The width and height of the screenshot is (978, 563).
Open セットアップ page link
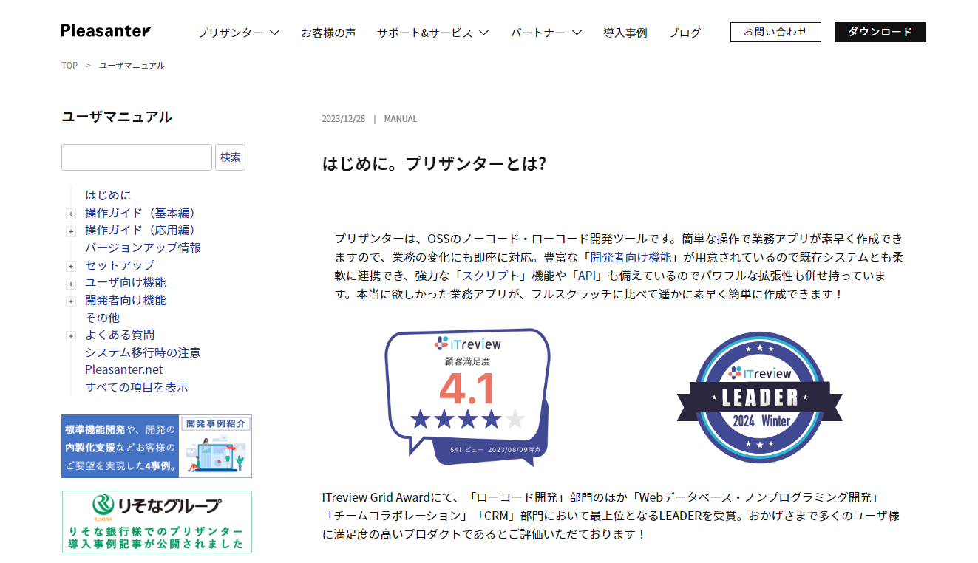tap(120, 265)
